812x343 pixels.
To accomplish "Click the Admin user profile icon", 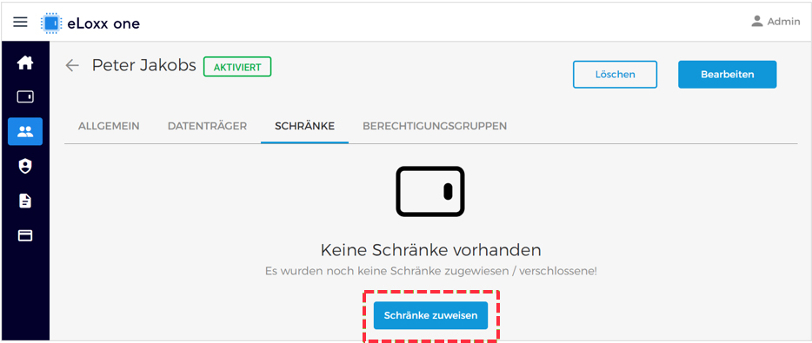I will (757, 21).
